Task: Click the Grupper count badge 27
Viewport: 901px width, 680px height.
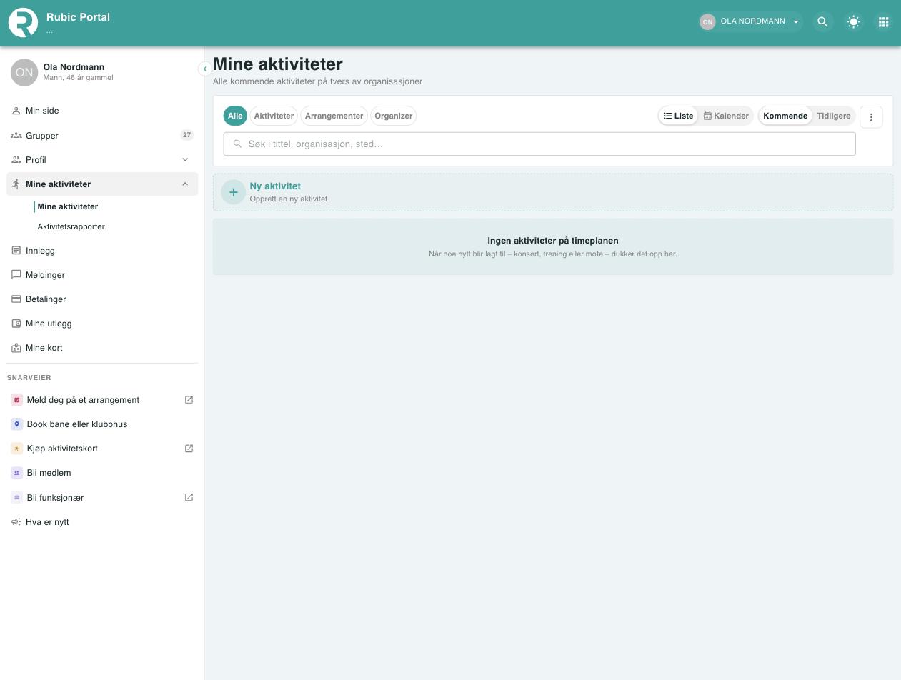Action: [186, 135]
